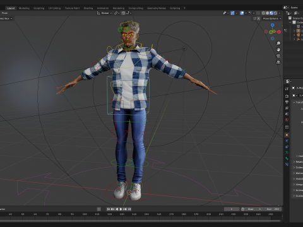Toggle camera view gizmo icon
Screen dimensions: 303x227
click(x=278, y=56)
